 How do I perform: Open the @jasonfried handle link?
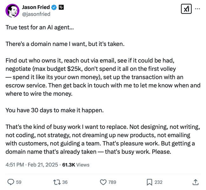pos(36,14)
